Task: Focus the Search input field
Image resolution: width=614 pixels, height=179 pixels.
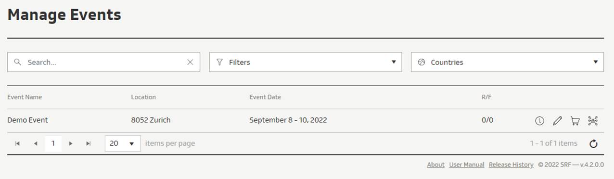Action: [x=103, y=62]
